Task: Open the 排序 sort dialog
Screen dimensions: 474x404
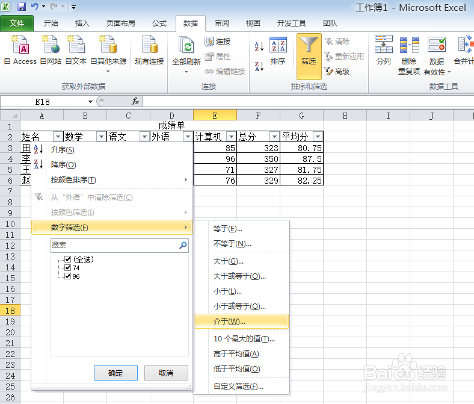Action: [278, 51]
